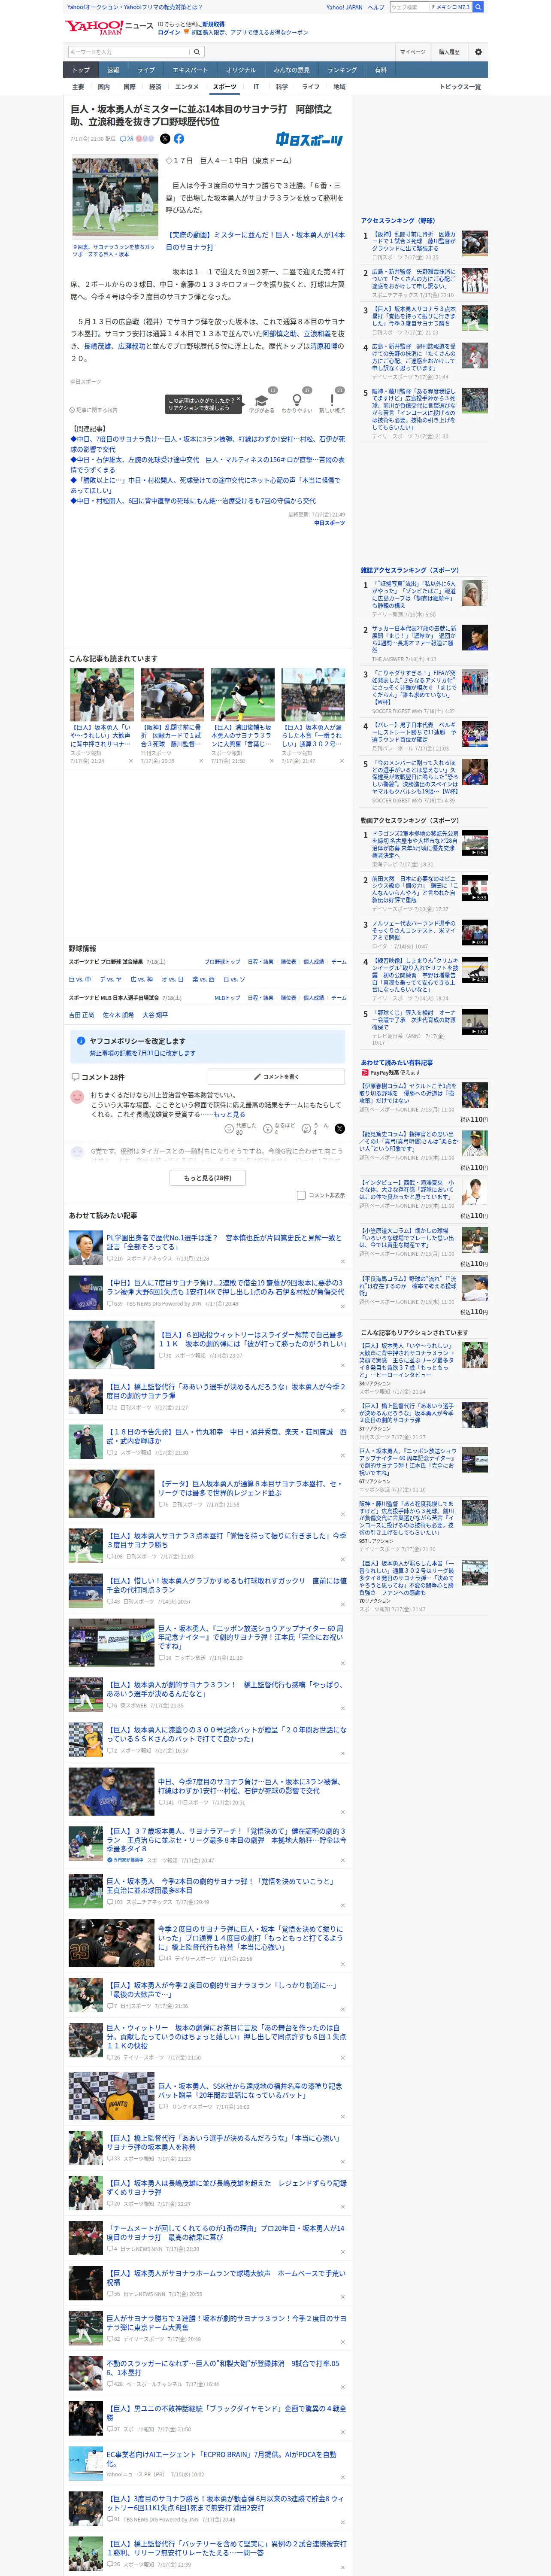
Task: Open the みんなの意見 tab
Action: pyautogui.click(x=292, y=70)
